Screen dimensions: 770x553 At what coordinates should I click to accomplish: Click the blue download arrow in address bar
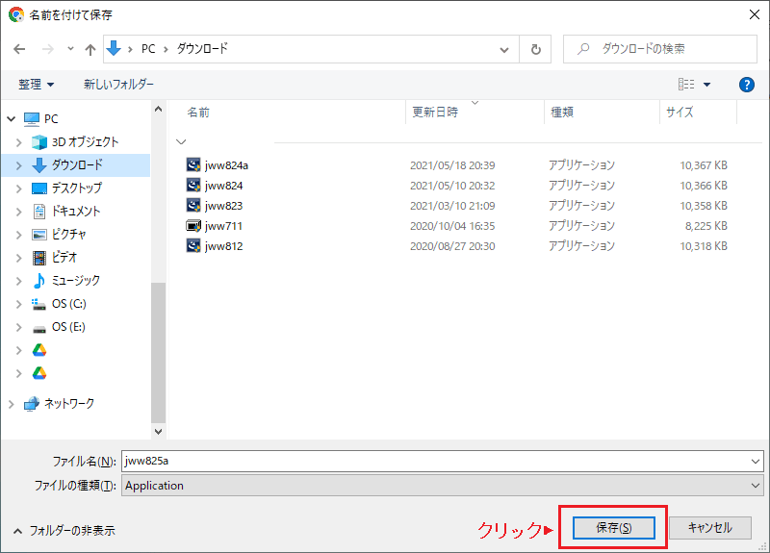click(x=114, y=48)
